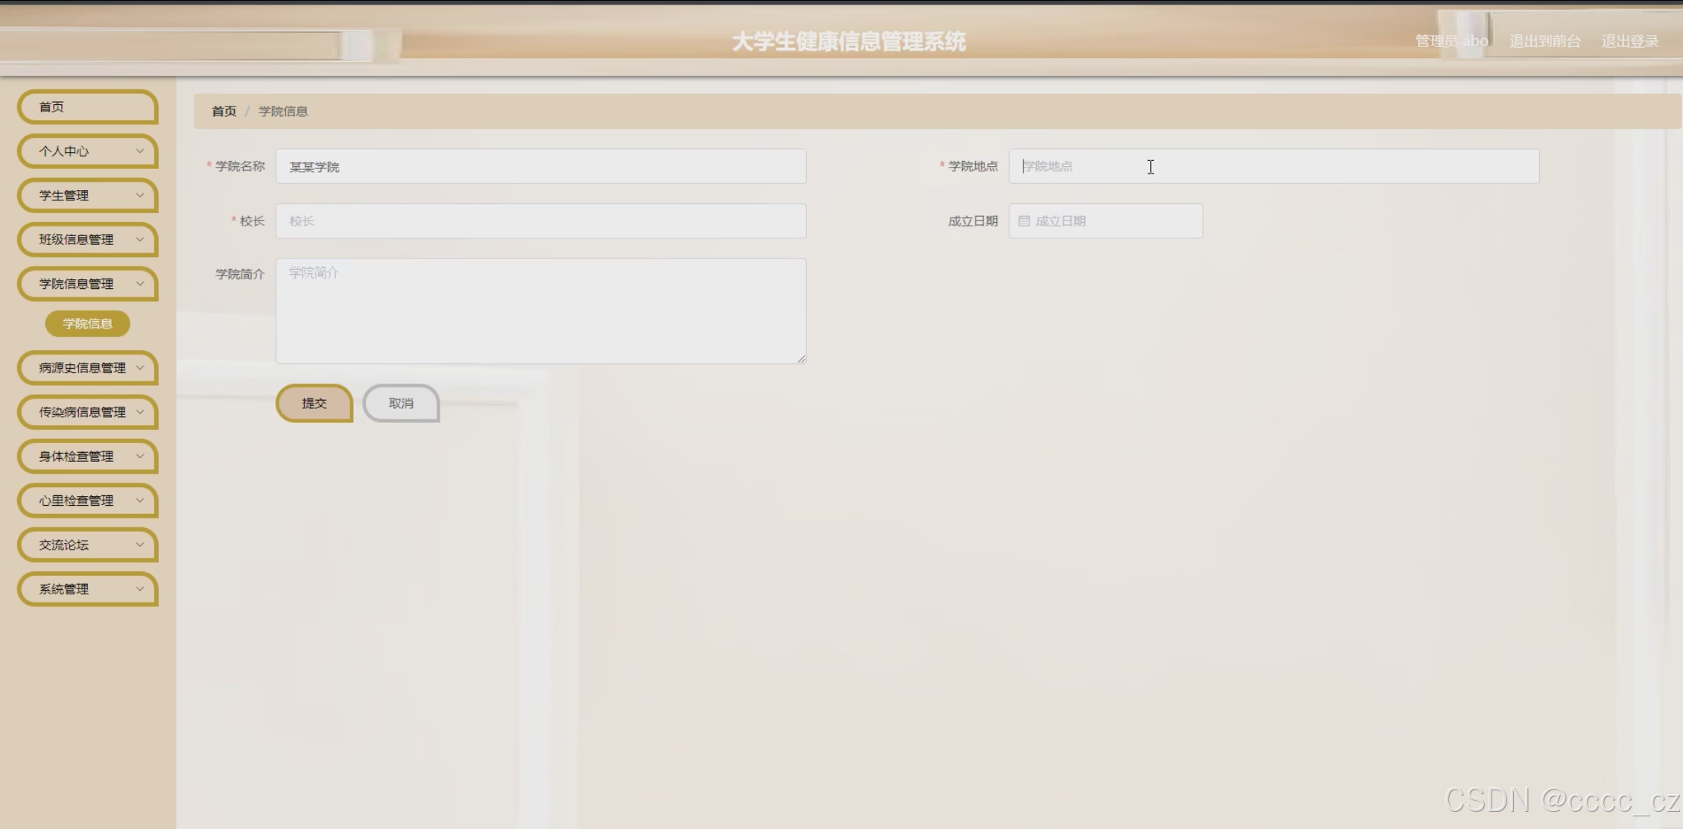Click 首页 breadcrumb link
This screenshot has height=829, width=1683.
(x=224, y=111)
